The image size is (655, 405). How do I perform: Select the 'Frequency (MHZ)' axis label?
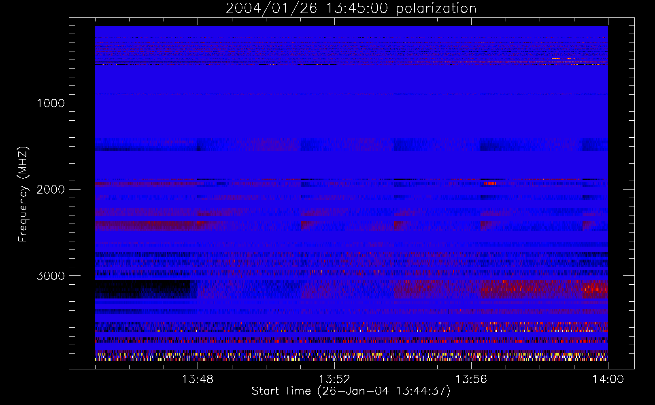tap(23, 194)
